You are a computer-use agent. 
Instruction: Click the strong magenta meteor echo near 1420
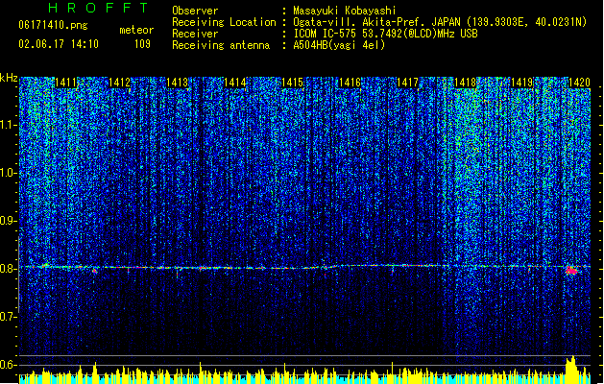tap(571, 271)
